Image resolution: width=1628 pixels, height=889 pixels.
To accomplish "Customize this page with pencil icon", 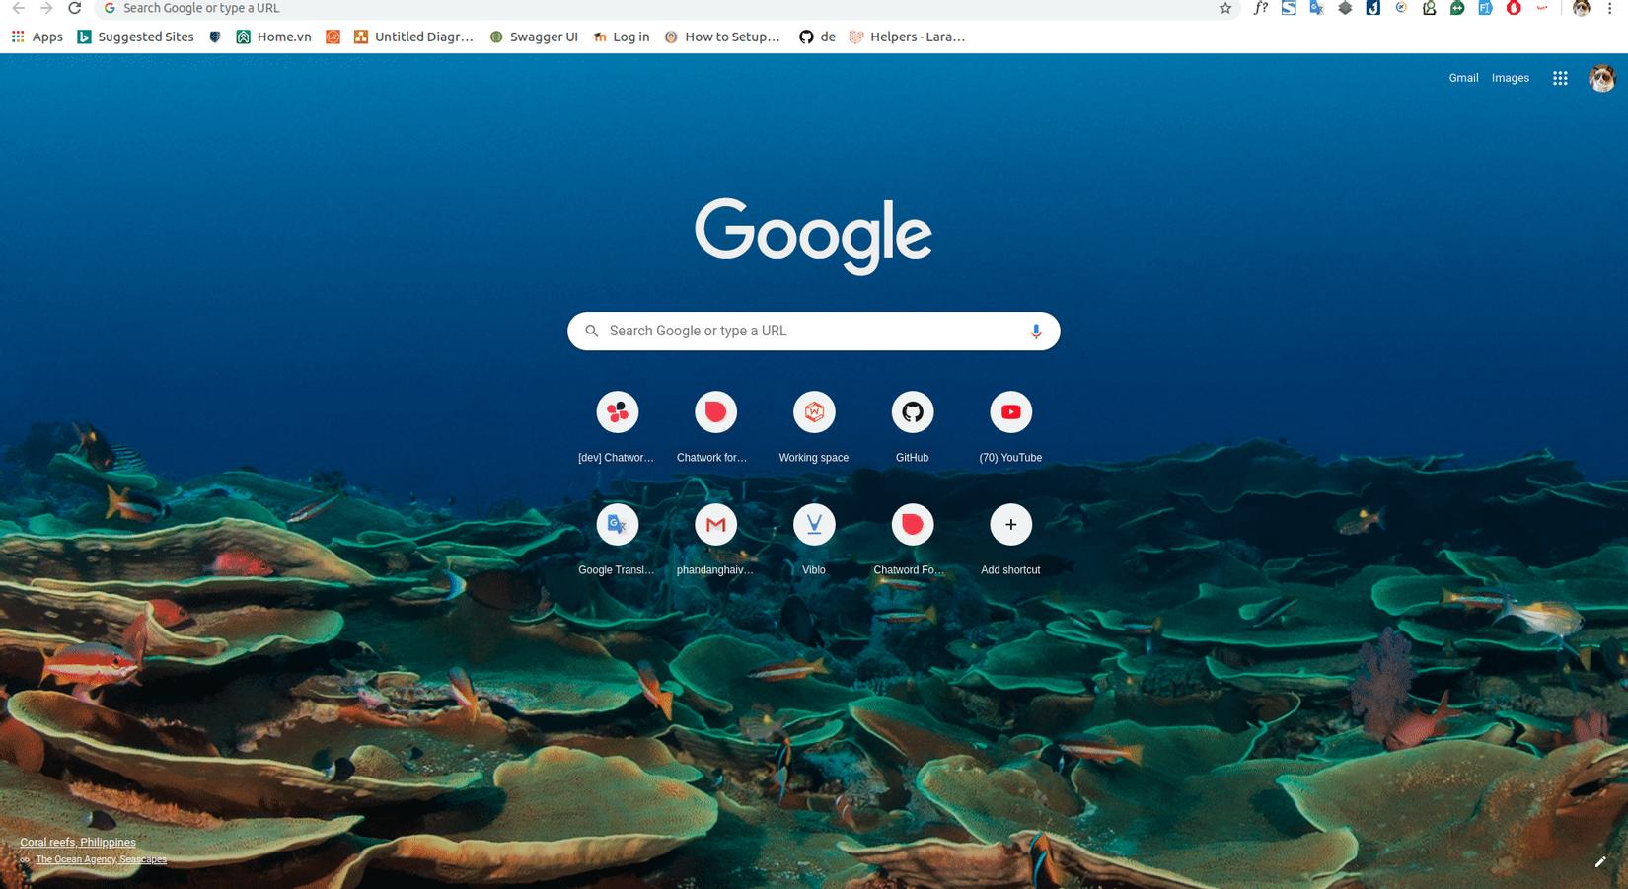I will [1600, 861].
